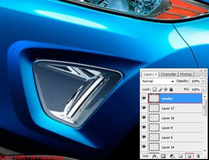Hide the stroke layer
209x160 pixels.
tap(144, 98)
